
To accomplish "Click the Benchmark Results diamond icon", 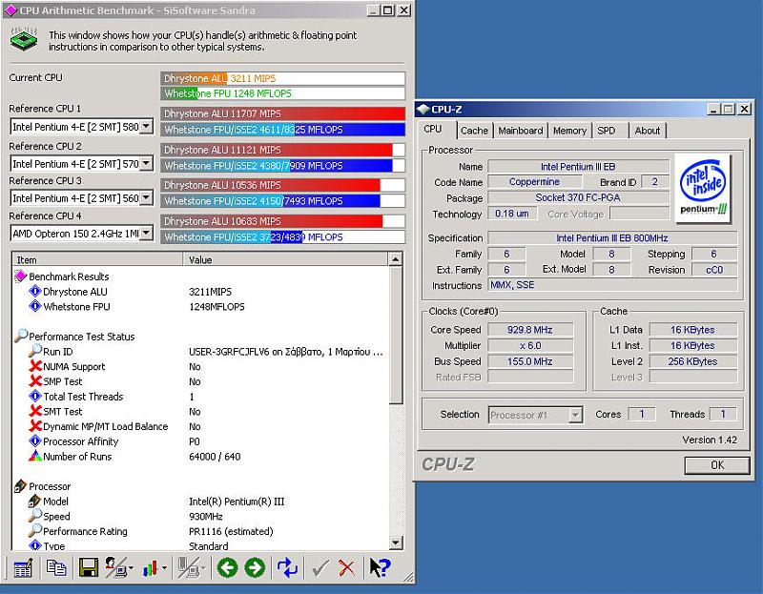I will tap(20, 277).
